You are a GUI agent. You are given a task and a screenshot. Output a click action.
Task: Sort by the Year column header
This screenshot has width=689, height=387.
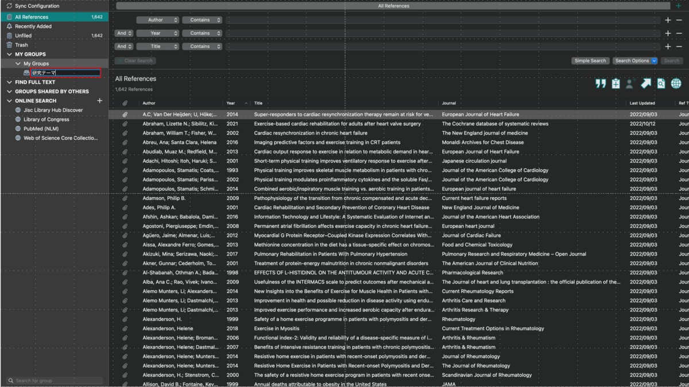230,103
